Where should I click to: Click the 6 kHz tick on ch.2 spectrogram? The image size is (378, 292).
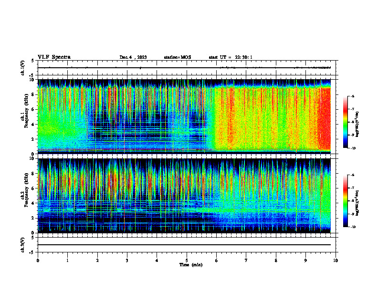point(33,188)
